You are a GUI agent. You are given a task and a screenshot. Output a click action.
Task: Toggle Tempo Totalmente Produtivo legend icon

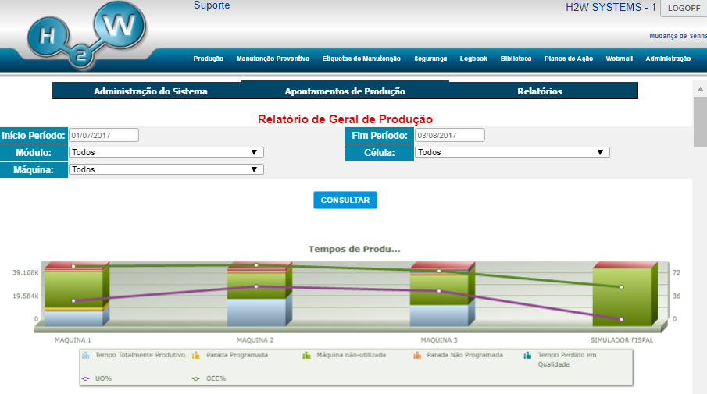86,356
